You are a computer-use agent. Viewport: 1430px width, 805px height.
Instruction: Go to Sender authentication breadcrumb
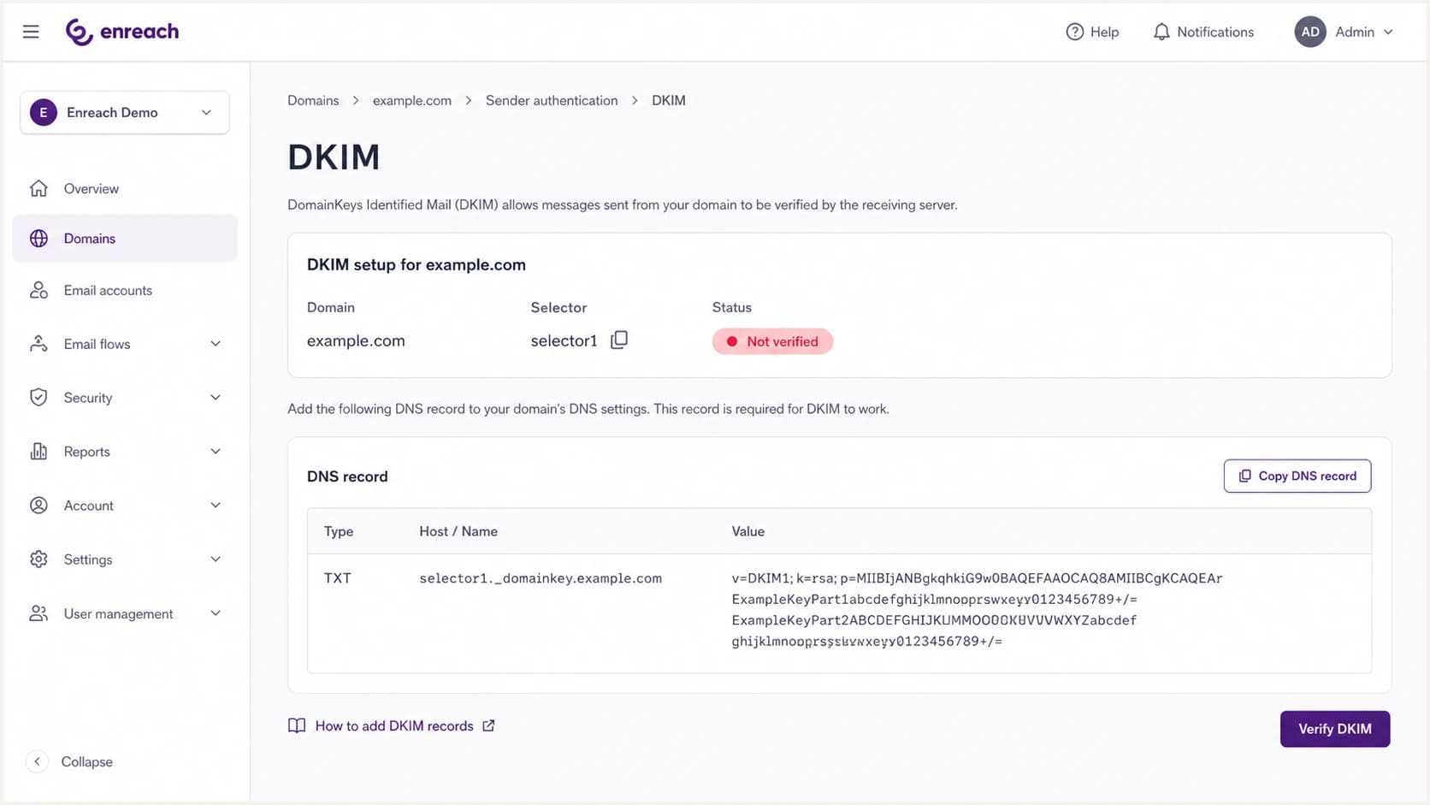coord(552,100)
